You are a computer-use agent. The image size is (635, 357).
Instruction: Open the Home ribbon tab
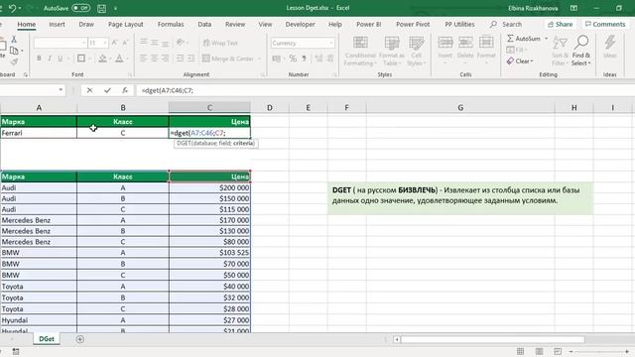tap(27, 24)
